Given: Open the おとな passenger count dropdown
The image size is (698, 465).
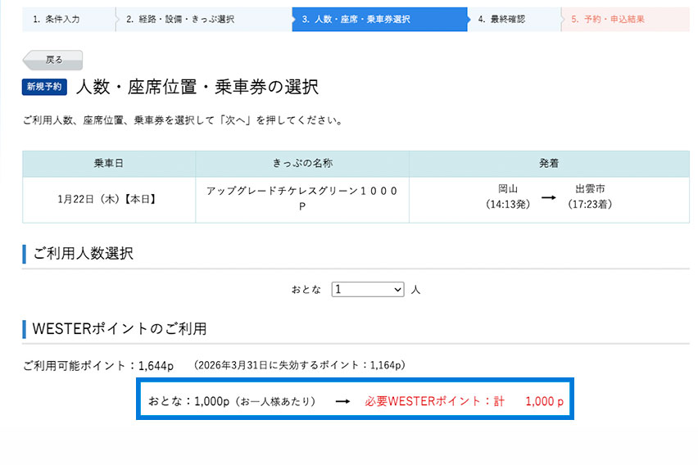Looking at the screenshot, I should (x=368, y=290).
